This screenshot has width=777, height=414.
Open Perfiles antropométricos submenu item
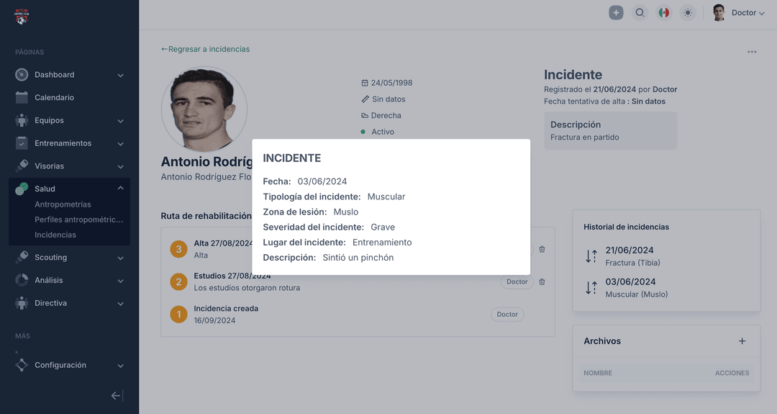pos(79,220)
